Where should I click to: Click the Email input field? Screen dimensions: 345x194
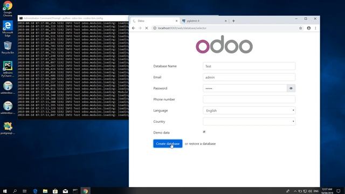[249, 78]
